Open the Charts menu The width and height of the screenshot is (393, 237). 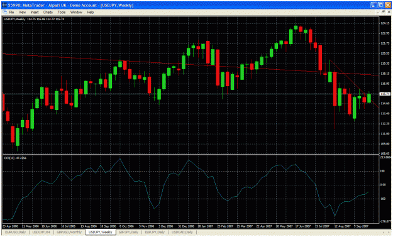[x=48, y=12]
